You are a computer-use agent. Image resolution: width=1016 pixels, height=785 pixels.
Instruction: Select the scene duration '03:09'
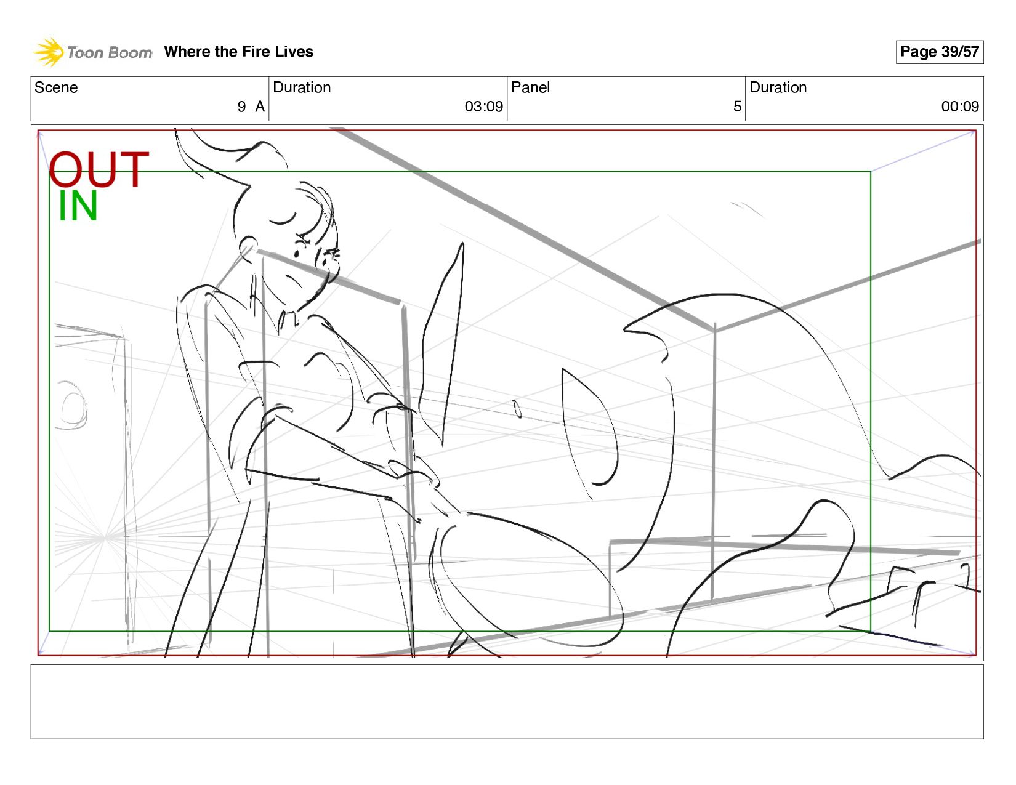pos(483,107)
